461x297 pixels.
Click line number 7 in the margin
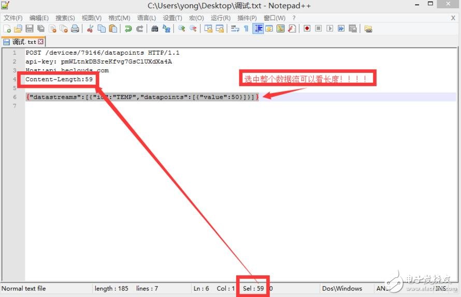click(x=15, y=106)
